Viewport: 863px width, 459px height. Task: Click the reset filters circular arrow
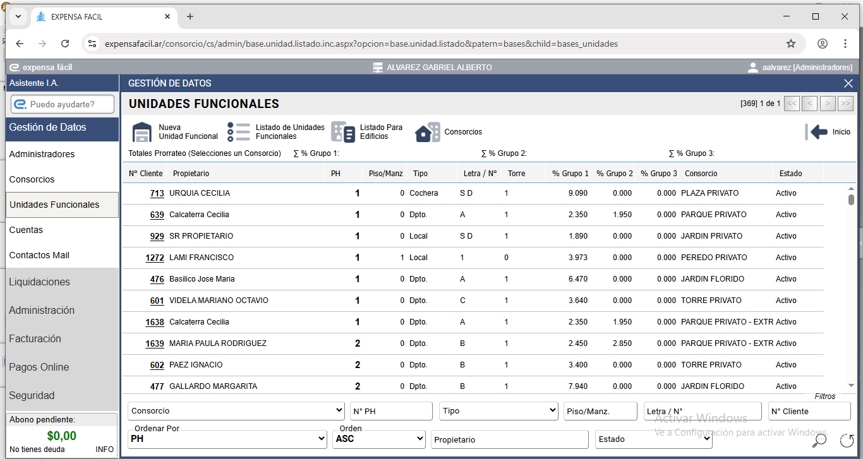(847, 440)
